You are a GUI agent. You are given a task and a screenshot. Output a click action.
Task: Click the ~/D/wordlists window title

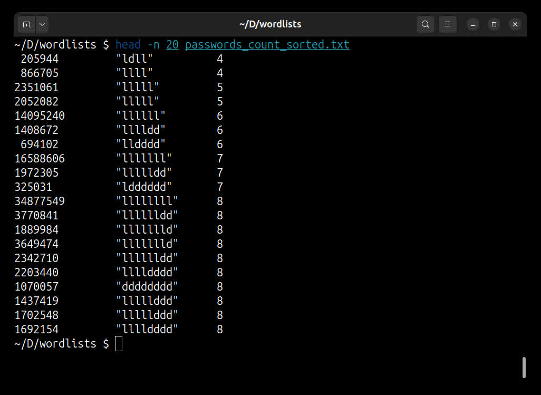(x=270, y=24)
